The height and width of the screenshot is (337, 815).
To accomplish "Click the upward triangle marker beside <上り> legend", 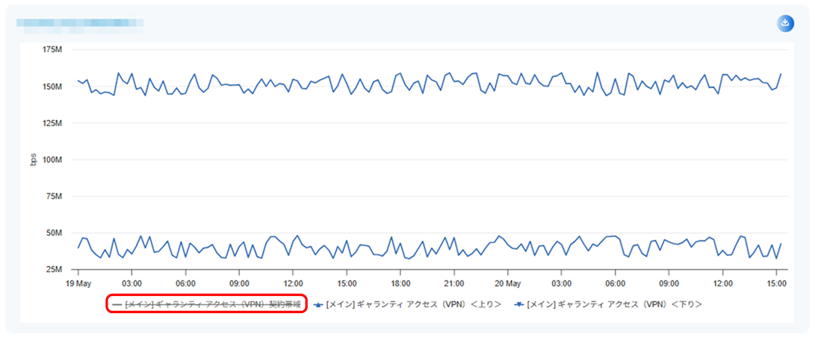I will tap(319, 305).
